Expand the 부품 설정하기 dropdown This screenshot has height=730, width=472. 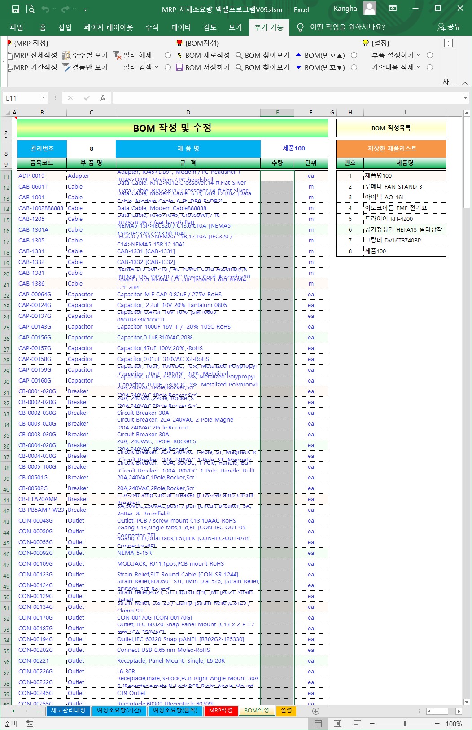pyautogui.click(x=419, y=55)
